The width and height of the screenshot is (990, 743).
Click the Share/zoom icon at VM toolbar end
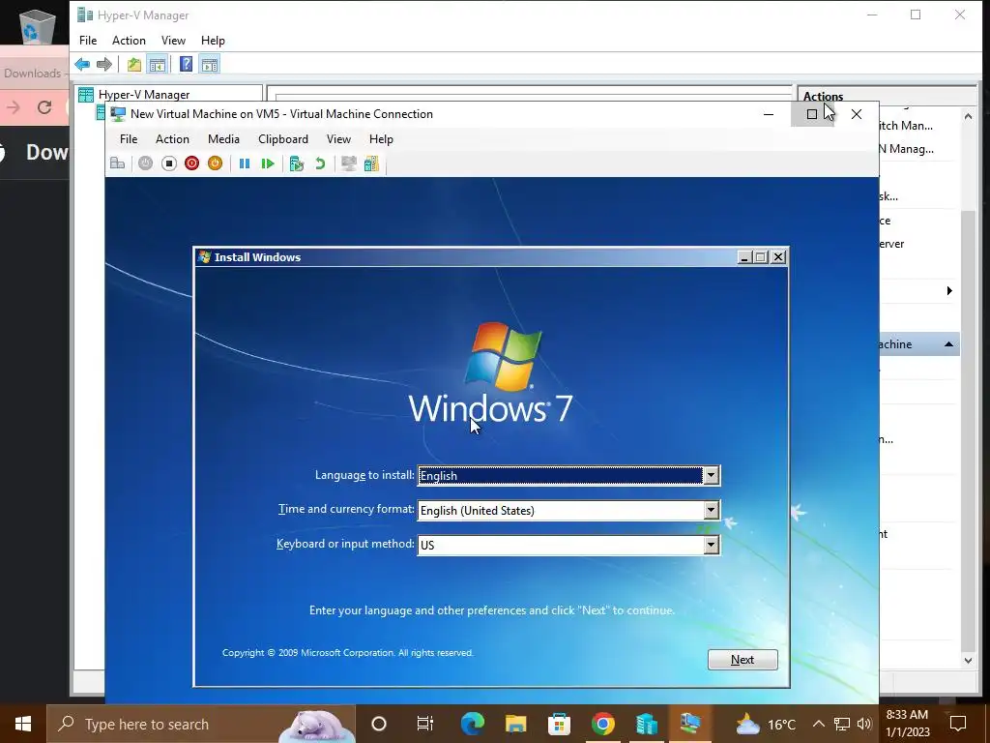[372, 163]
